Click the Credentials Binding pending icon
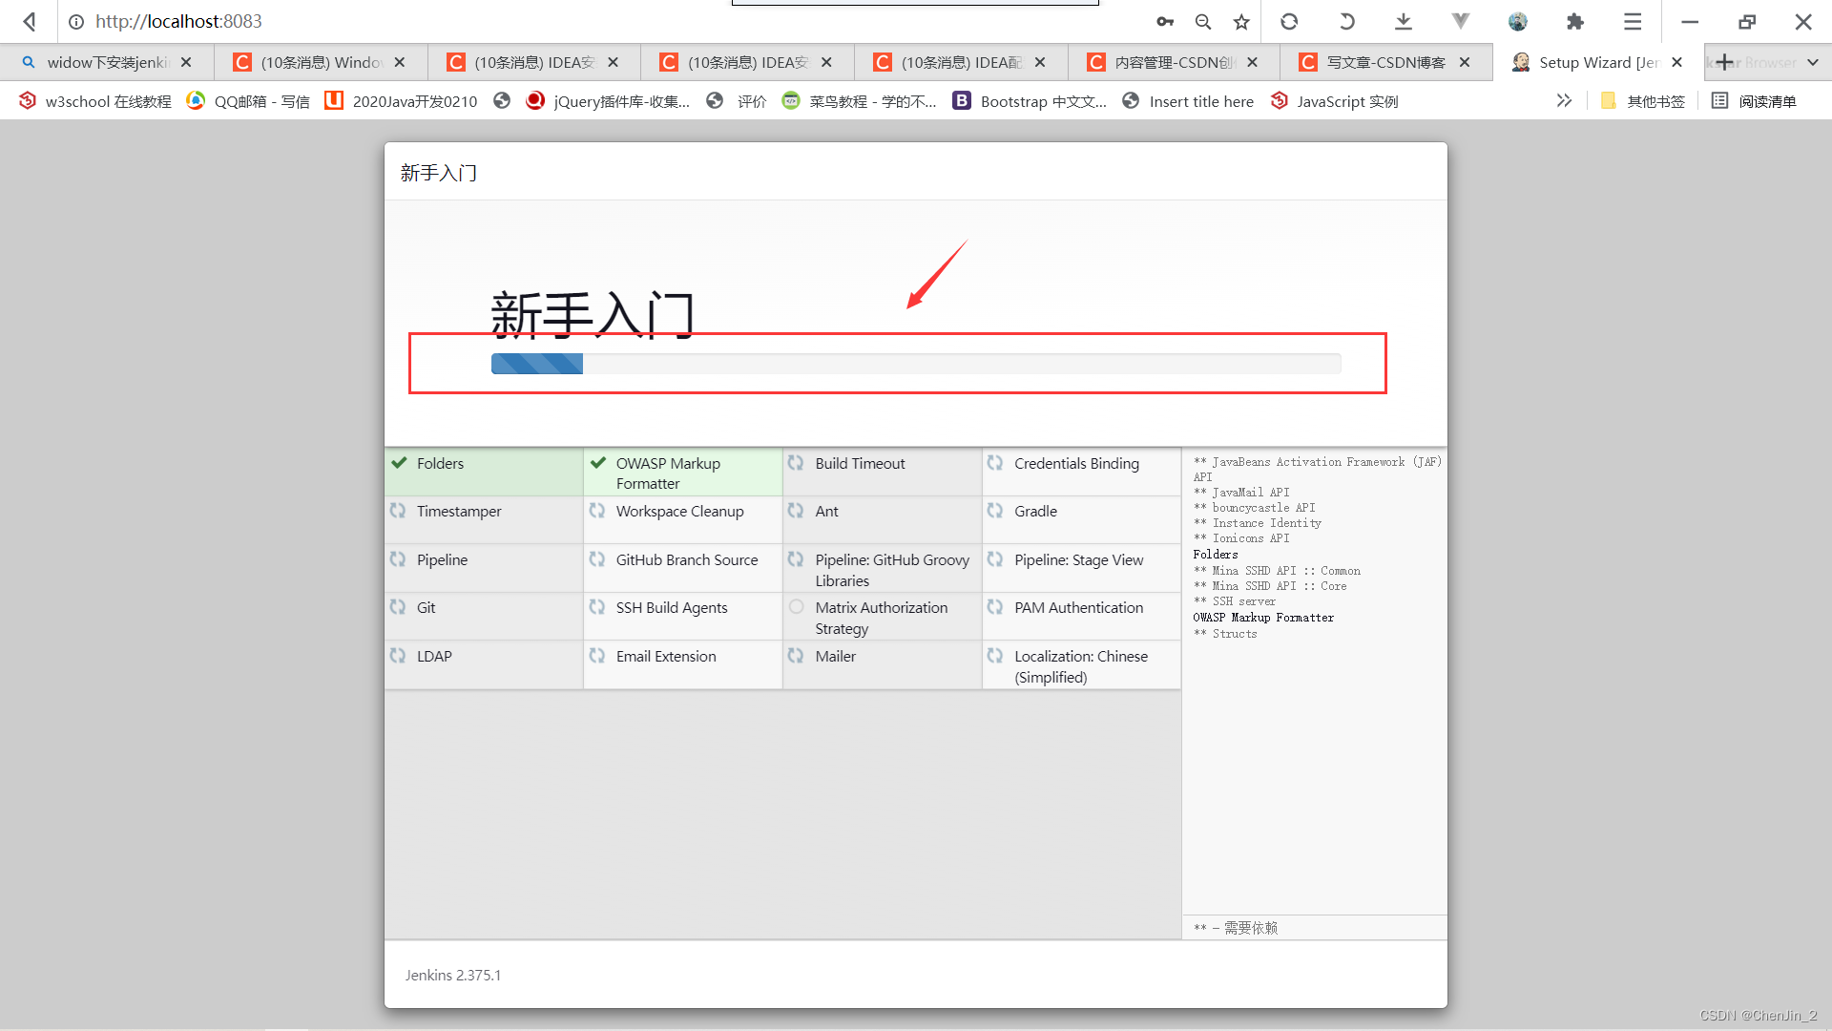The width and height of the screenshot is (1832, 1031). tap(995, 462)
